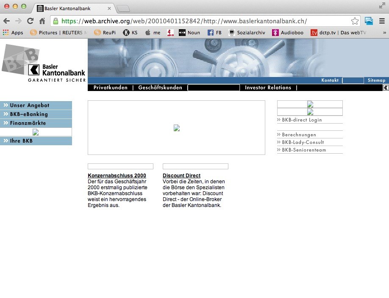Open the BKB-Lady-Consult link
The image size is (389, 298).
[x=303, y=142]
